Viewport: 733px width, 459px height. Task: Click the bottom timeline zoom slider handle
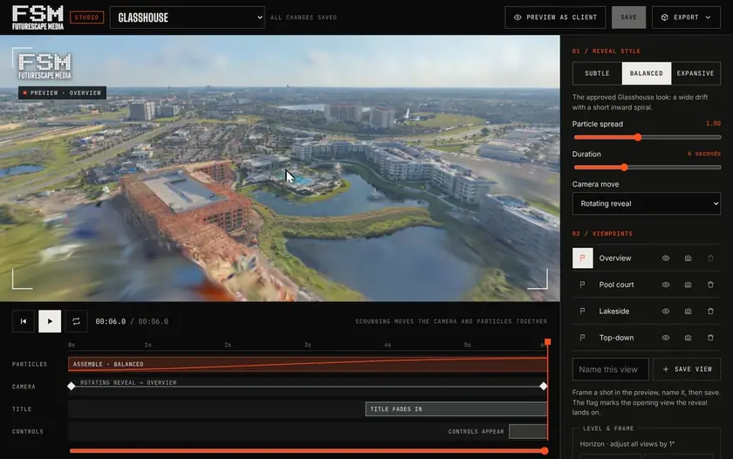(545, 451)
